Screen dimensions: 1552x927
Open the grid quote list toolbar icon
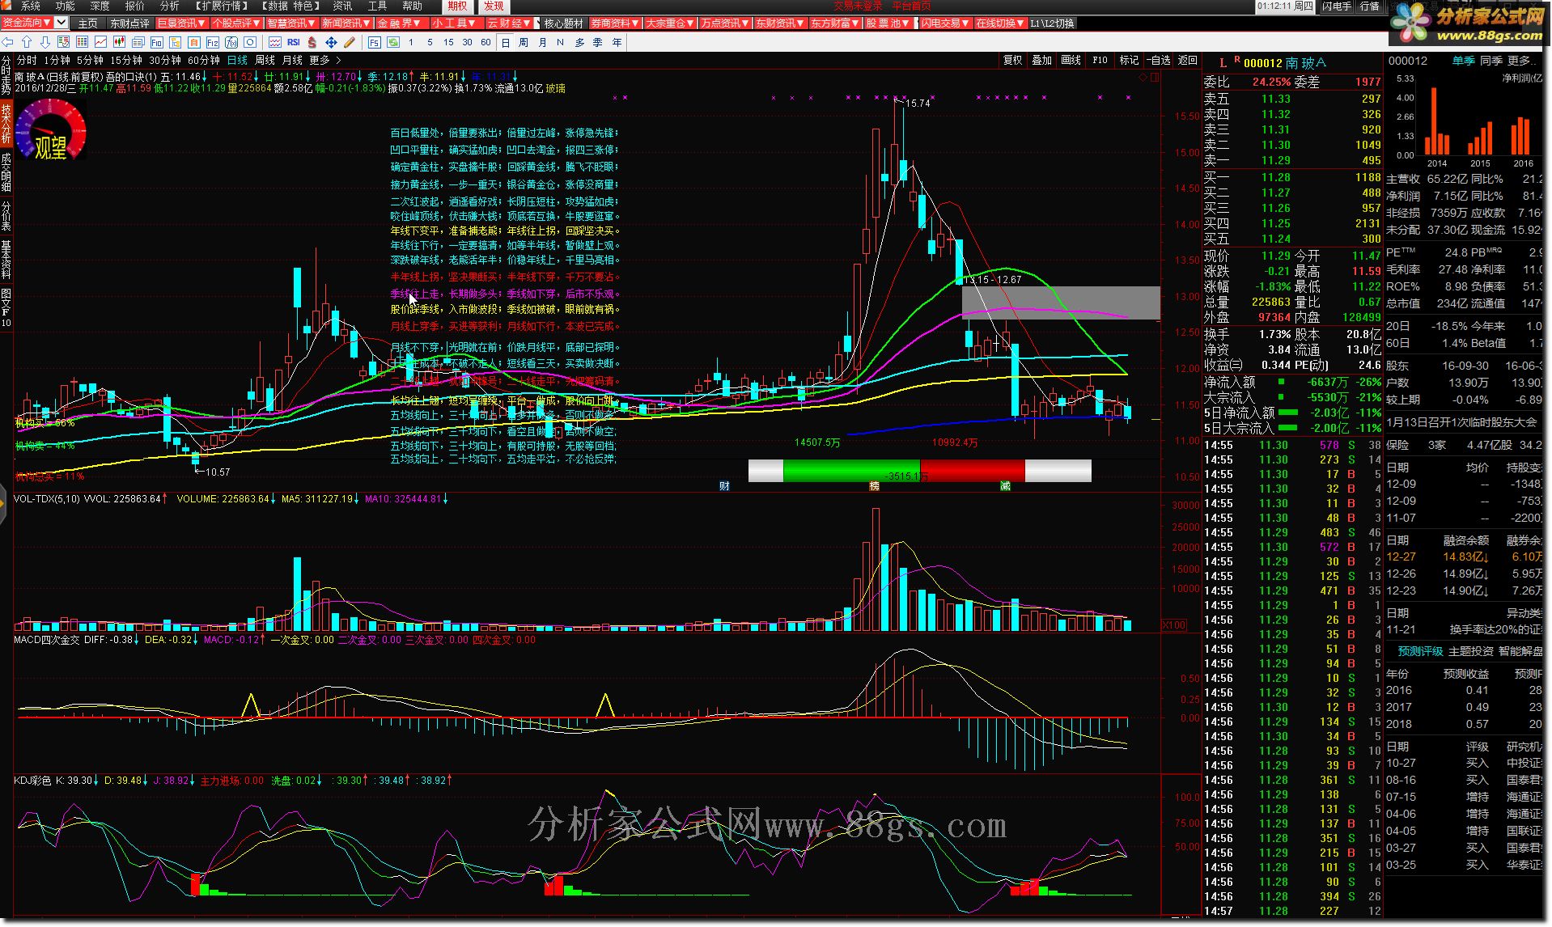(x=82, y=42)
